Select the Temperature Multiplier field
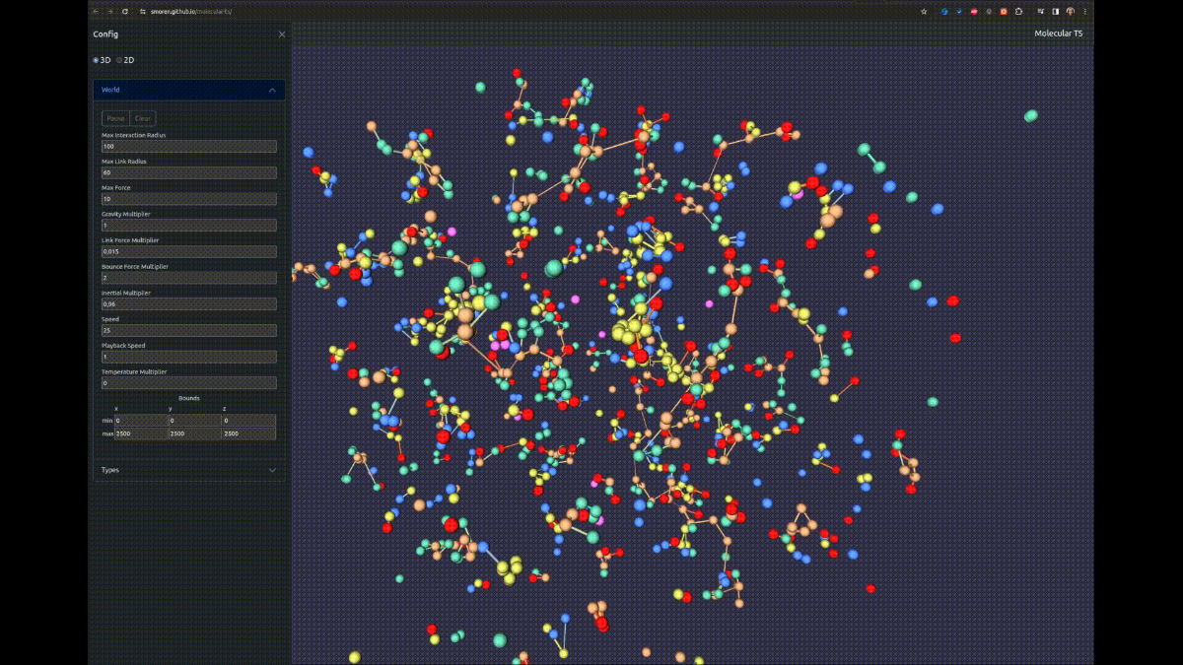1183x665 pixels. [188, 383]
